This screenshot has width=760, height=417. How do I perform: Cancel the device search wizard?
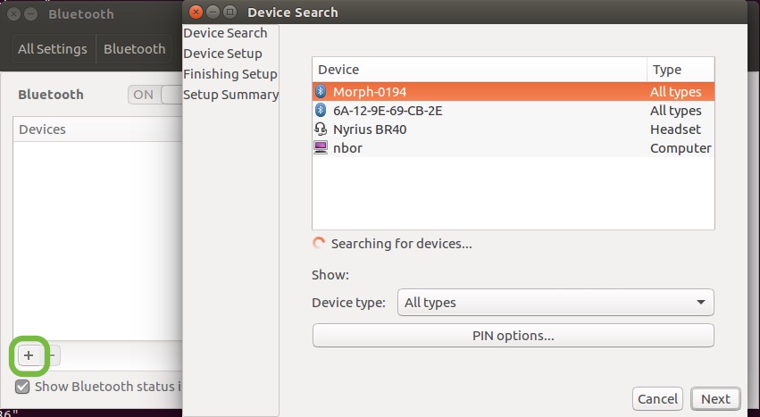coord(657,398)
